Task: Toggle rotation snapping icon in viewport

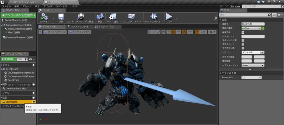Action: click(x=184, y=32)
